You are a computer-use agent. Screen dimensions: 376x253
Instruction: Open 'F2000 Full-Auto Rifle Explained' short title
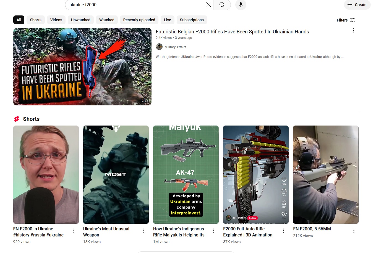(x=248, y=232)
